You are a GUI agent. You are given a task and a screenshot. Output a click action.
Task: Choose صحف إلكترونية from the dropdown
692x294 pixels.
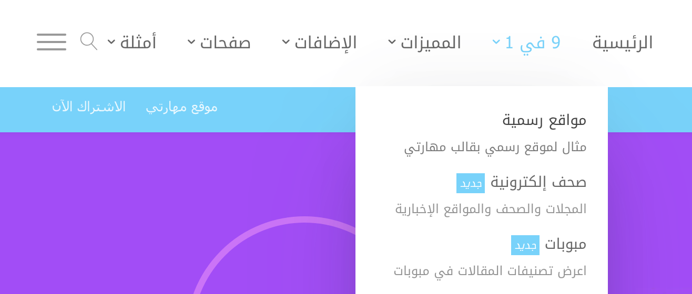[538, 183]
